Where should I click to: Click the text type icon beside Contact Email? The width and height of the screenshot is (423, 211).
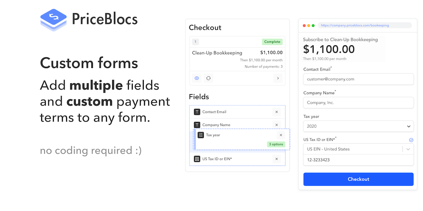pyautogui.click(x=197, y=112)
